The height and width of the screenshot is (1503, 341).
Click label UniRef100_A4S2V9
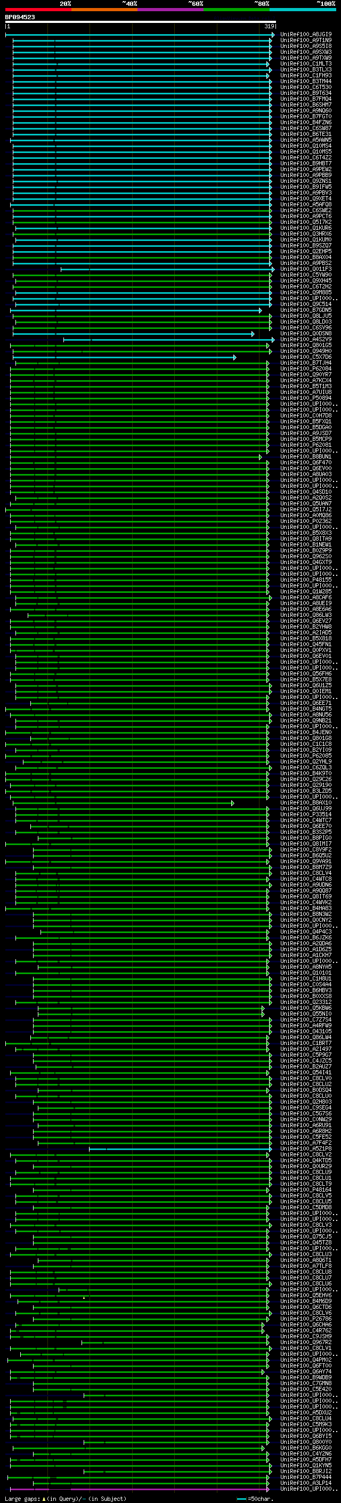pos(306,340)
